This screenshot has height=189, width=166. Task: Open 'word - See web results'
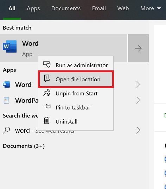[x=45, y=131]
